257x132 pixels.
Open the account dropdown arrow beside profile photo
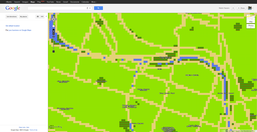tap(253, 8)
